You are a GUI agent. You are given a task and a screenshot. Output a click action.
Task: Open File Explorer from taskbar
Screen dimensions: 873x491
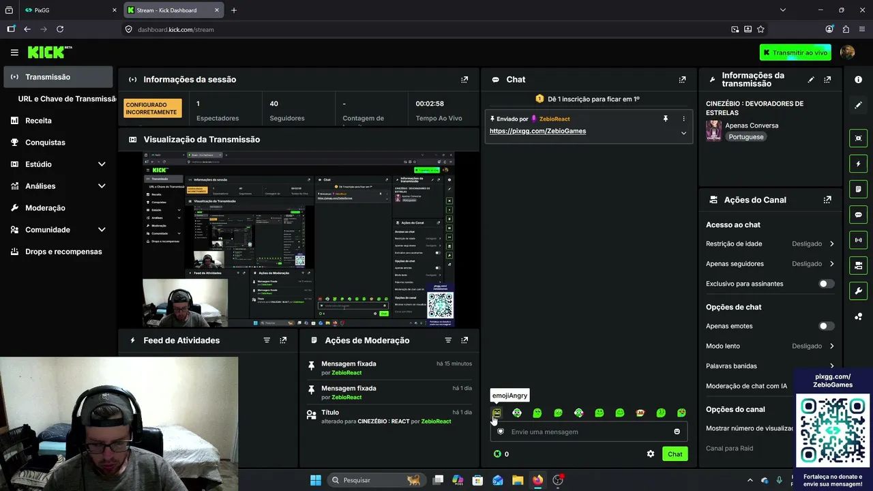coord(518,480)
